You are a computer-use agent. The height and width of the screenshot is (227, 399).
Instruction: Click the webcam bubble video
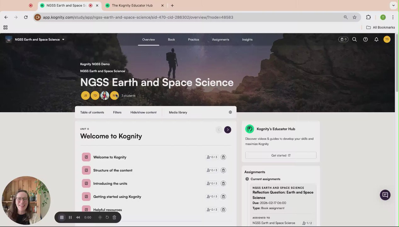[26, 200]
